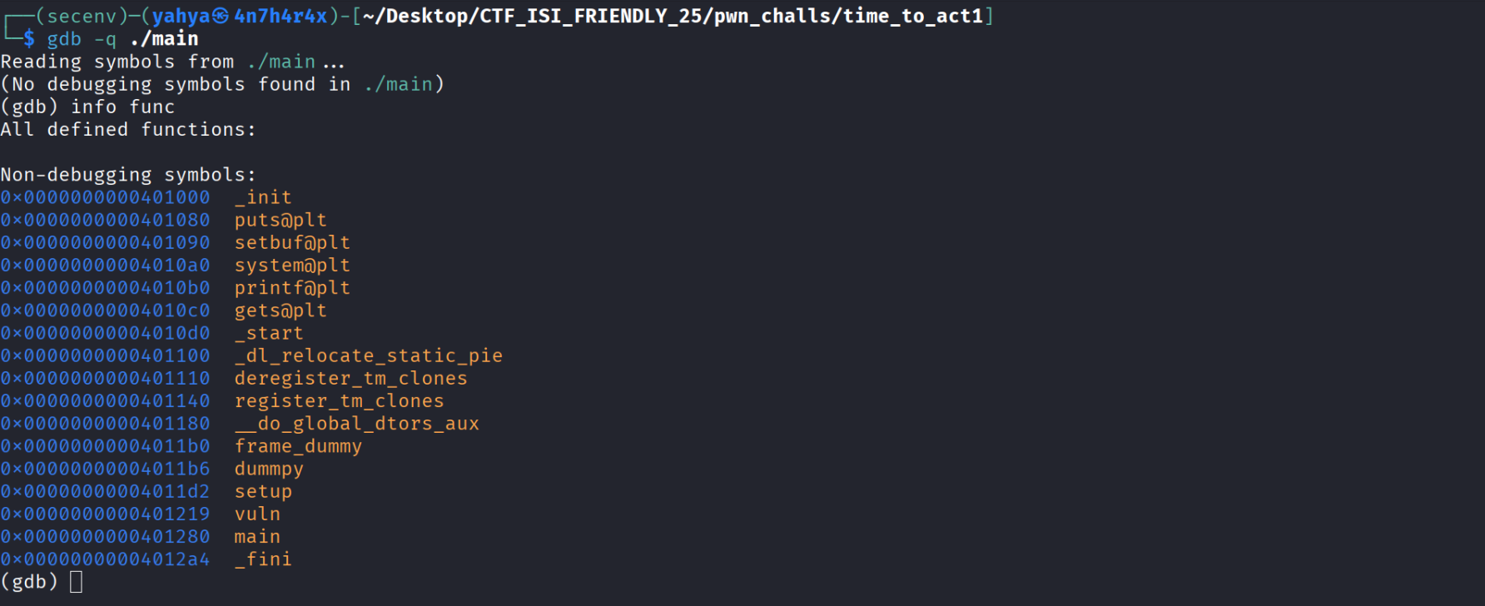This screenshot has width=1485, height=606.
Task: Click the vuln function name
Action: coord(257,514)
